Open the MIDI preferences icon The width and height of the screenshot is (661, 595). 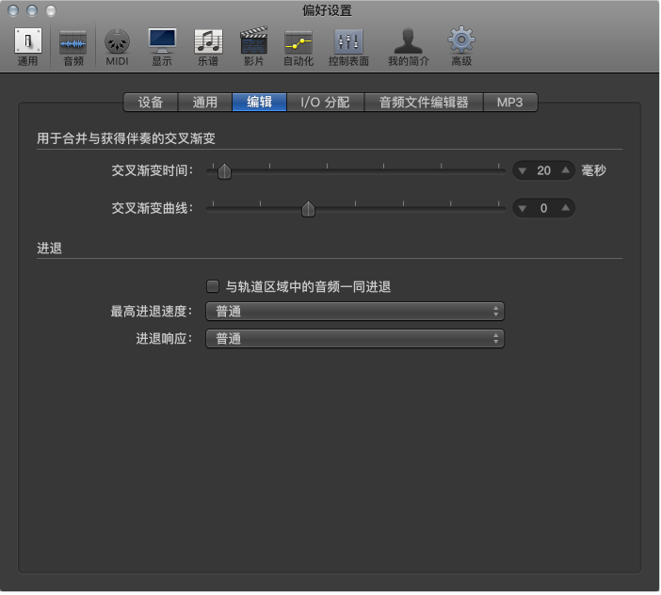point(117,46)
